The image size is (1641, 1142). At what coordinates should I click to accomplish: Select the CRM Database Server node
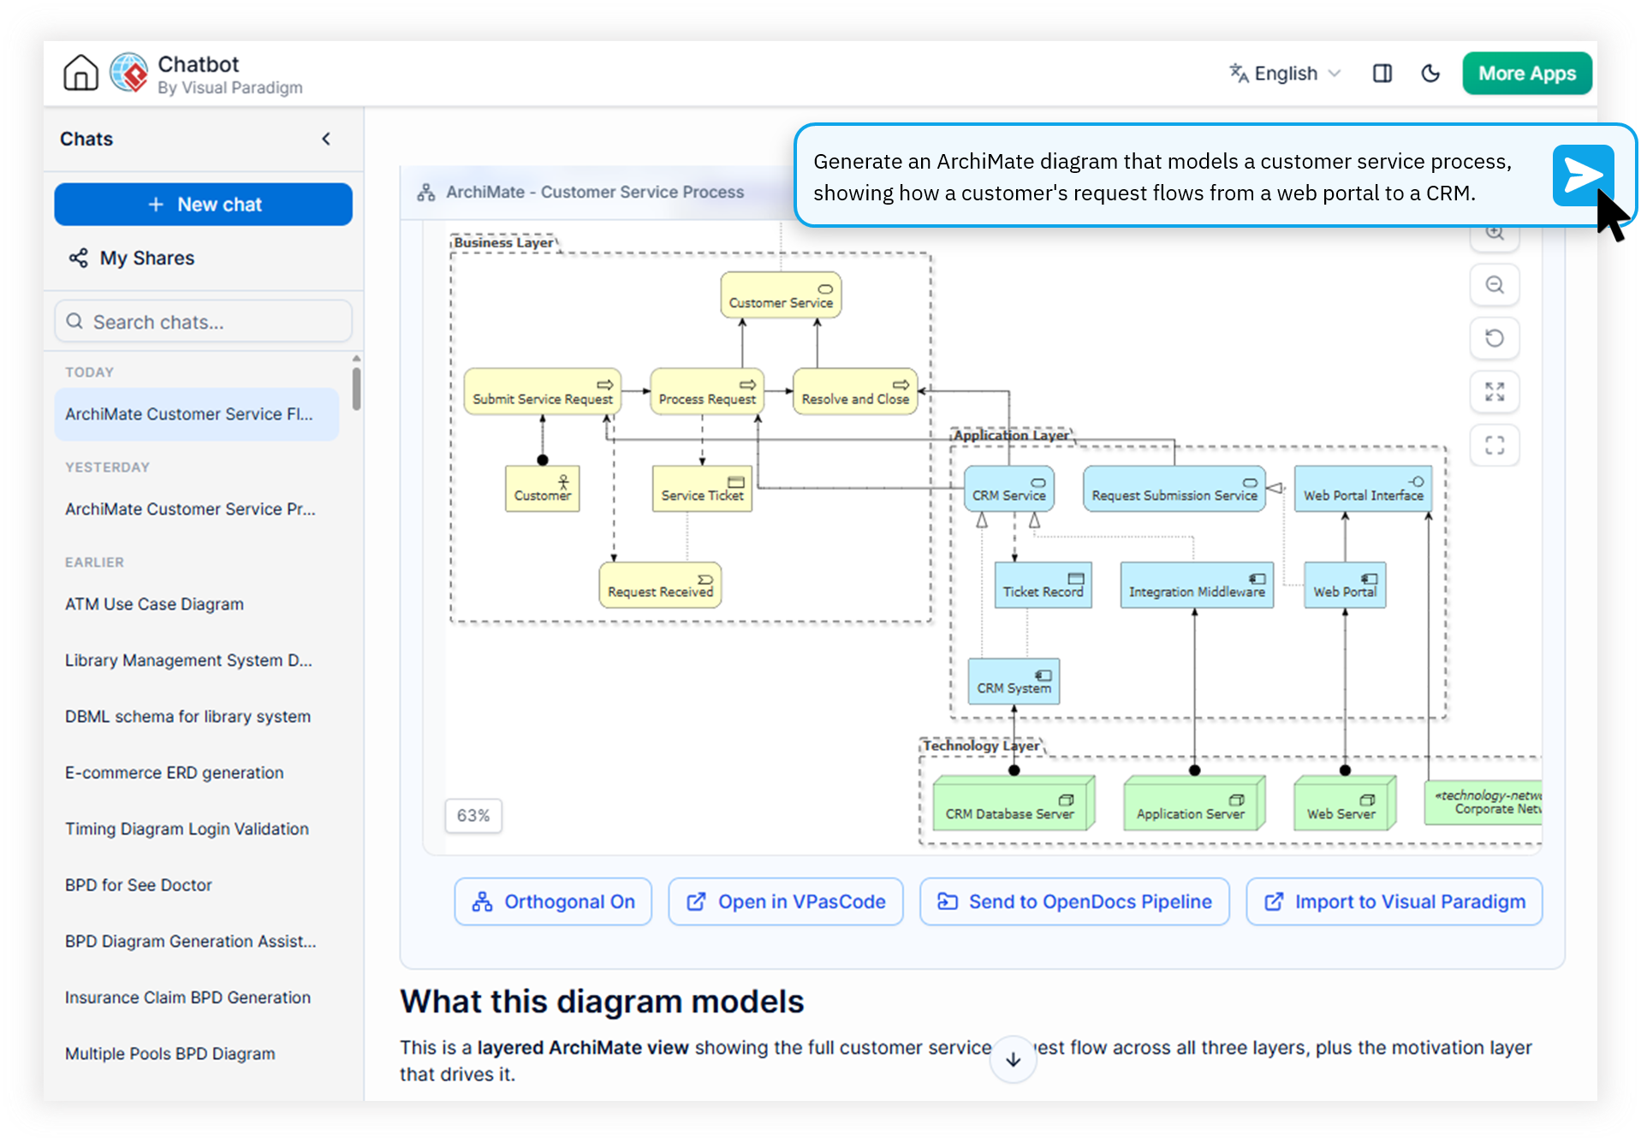[1014, 803]
